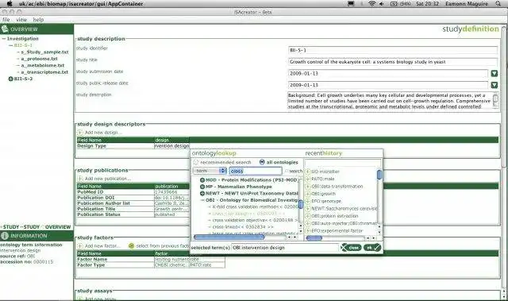The height and width of the screenshot is (301, 508).
Task: Select a_transcriptome.txt in the tree
Action: [x=44, y=72]
